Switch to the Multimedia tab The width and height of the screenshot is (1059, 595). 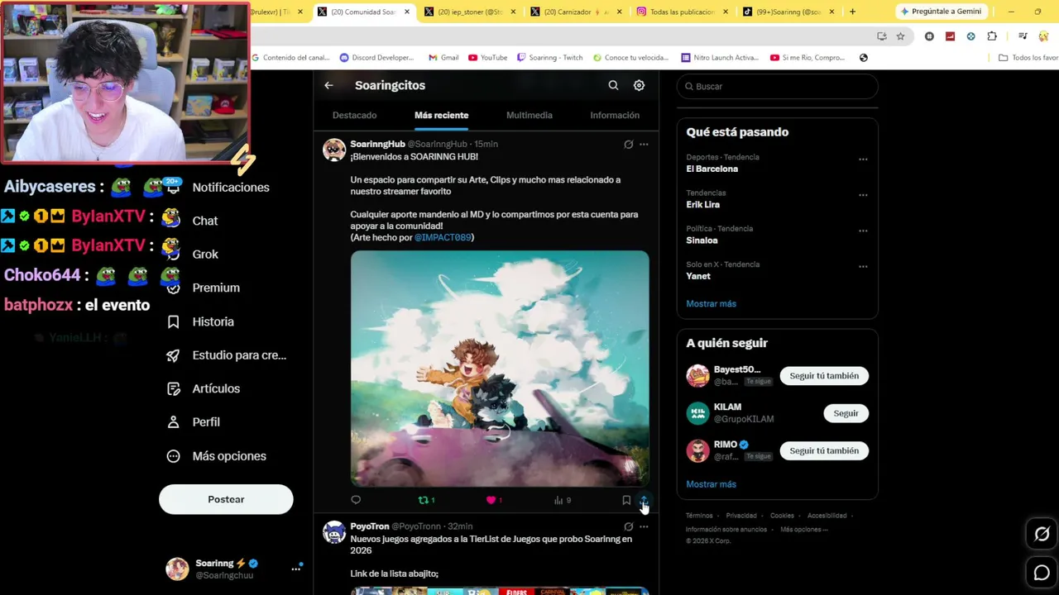click(529, 115)
